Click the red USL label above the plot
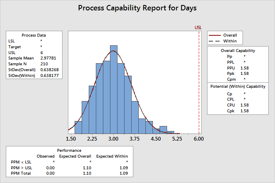Image resolution: width=275 pixels, height=183 pixels. coord(198,27)
